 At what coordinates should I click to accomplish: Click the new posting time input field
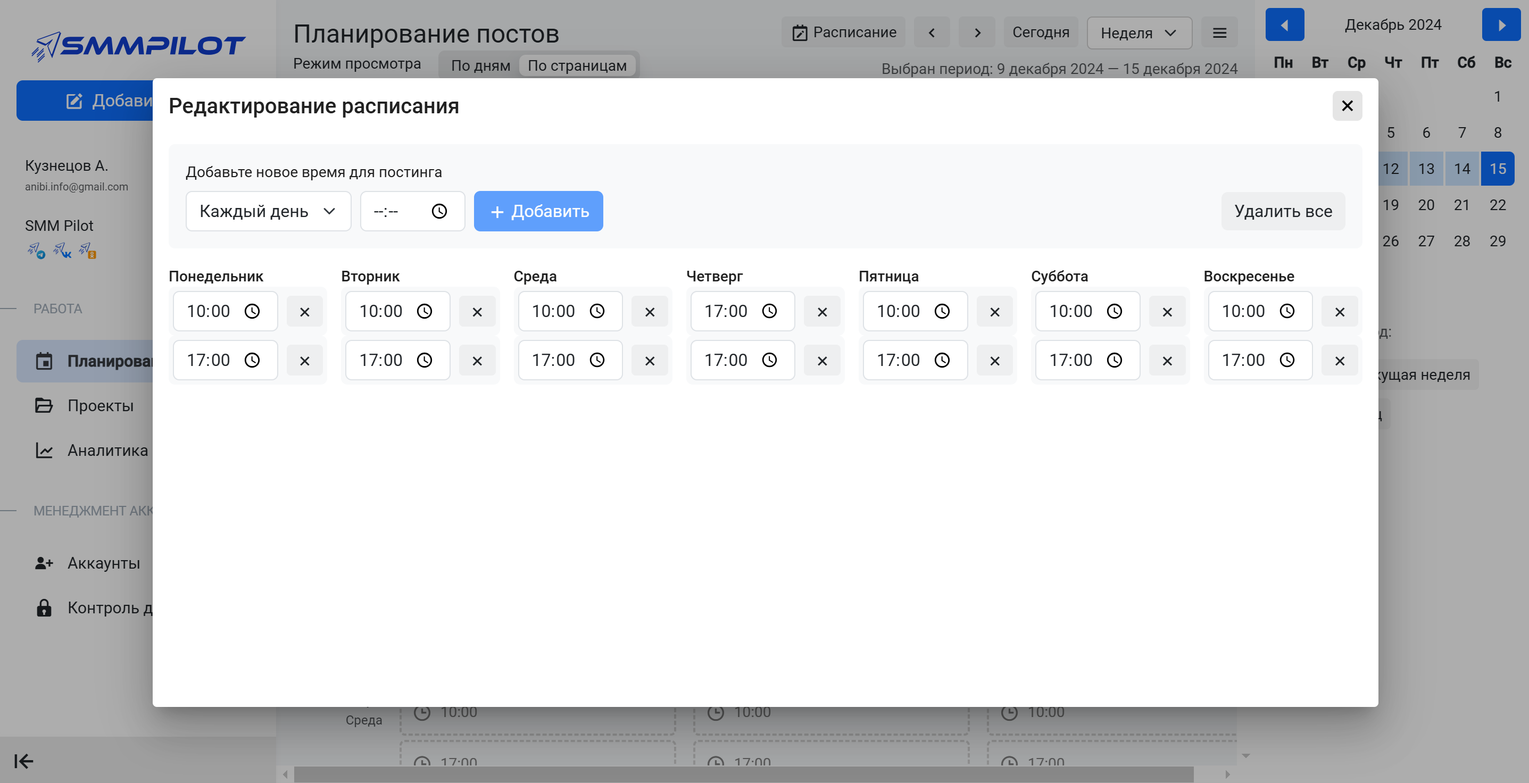(412, 211)
